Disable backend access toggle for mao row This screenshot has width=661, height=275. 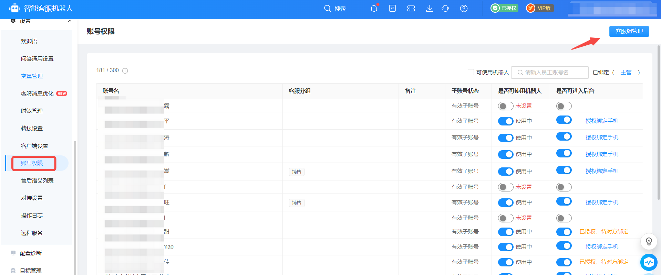(564, 246)
